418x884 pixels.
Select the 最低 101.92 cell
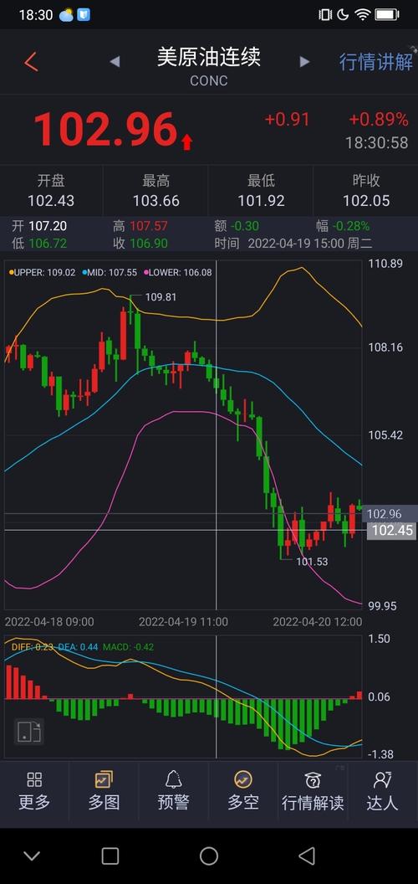pos(261,191)
